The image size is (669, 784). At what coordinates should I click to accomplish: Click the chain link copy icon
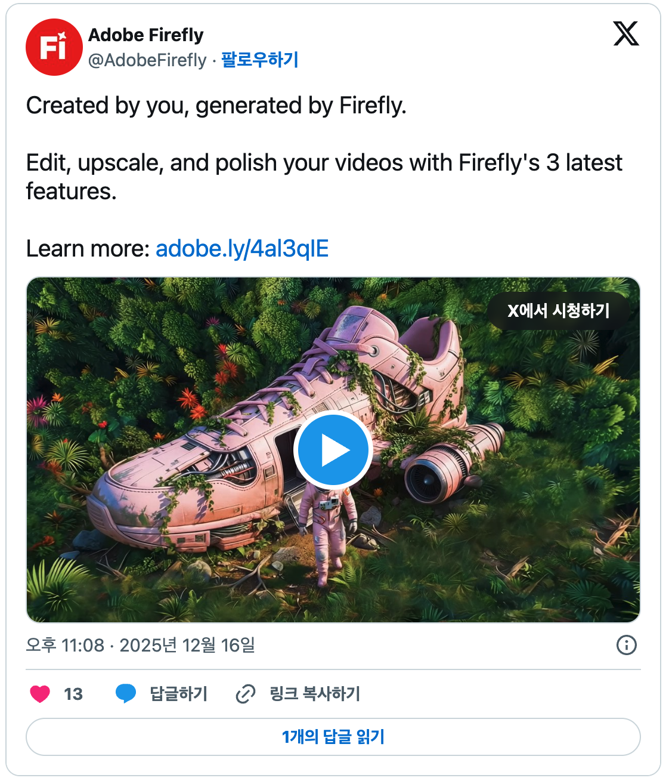(x=246, y=694)
